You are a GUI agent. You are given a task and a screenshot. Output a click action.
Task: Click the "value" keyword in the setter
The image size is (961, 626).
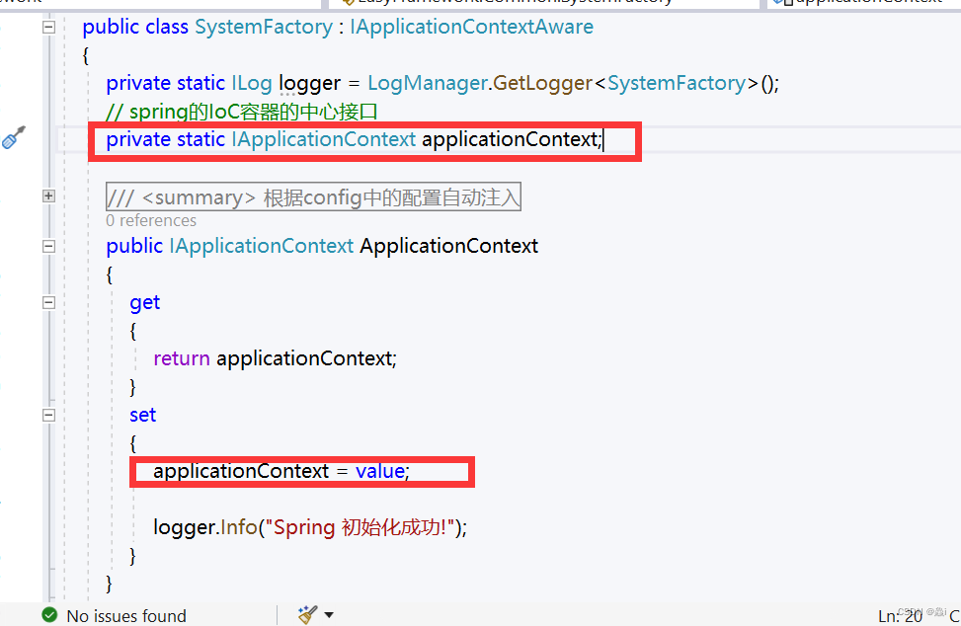(x=379, y=471)
